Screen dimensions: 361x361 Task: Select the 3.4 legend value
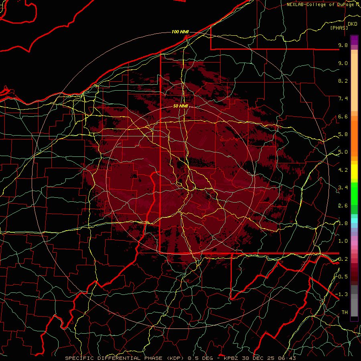(x=343, y=188)
